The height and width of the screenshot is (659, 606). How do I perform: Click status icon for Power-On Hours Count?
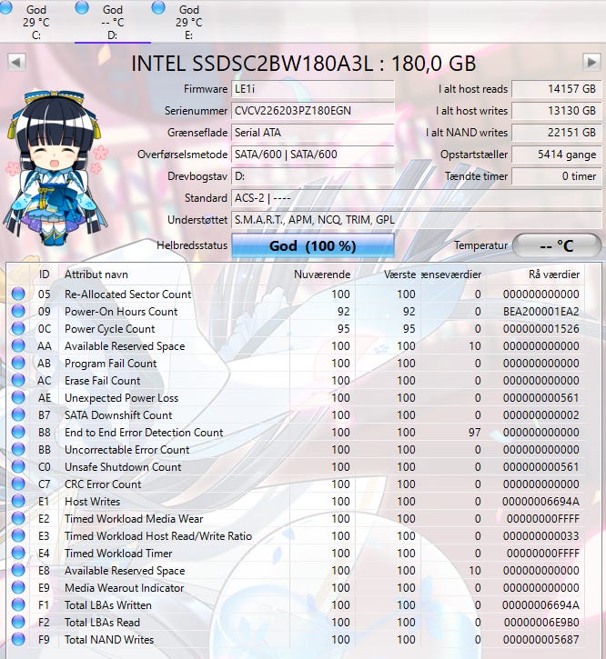point(18,311)
